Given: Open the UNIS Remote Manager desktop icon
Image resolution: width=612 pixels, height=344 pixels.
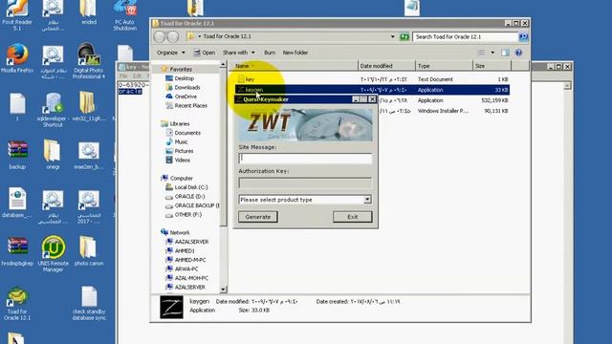Looking at the screenshot, I should click(54, 254).
